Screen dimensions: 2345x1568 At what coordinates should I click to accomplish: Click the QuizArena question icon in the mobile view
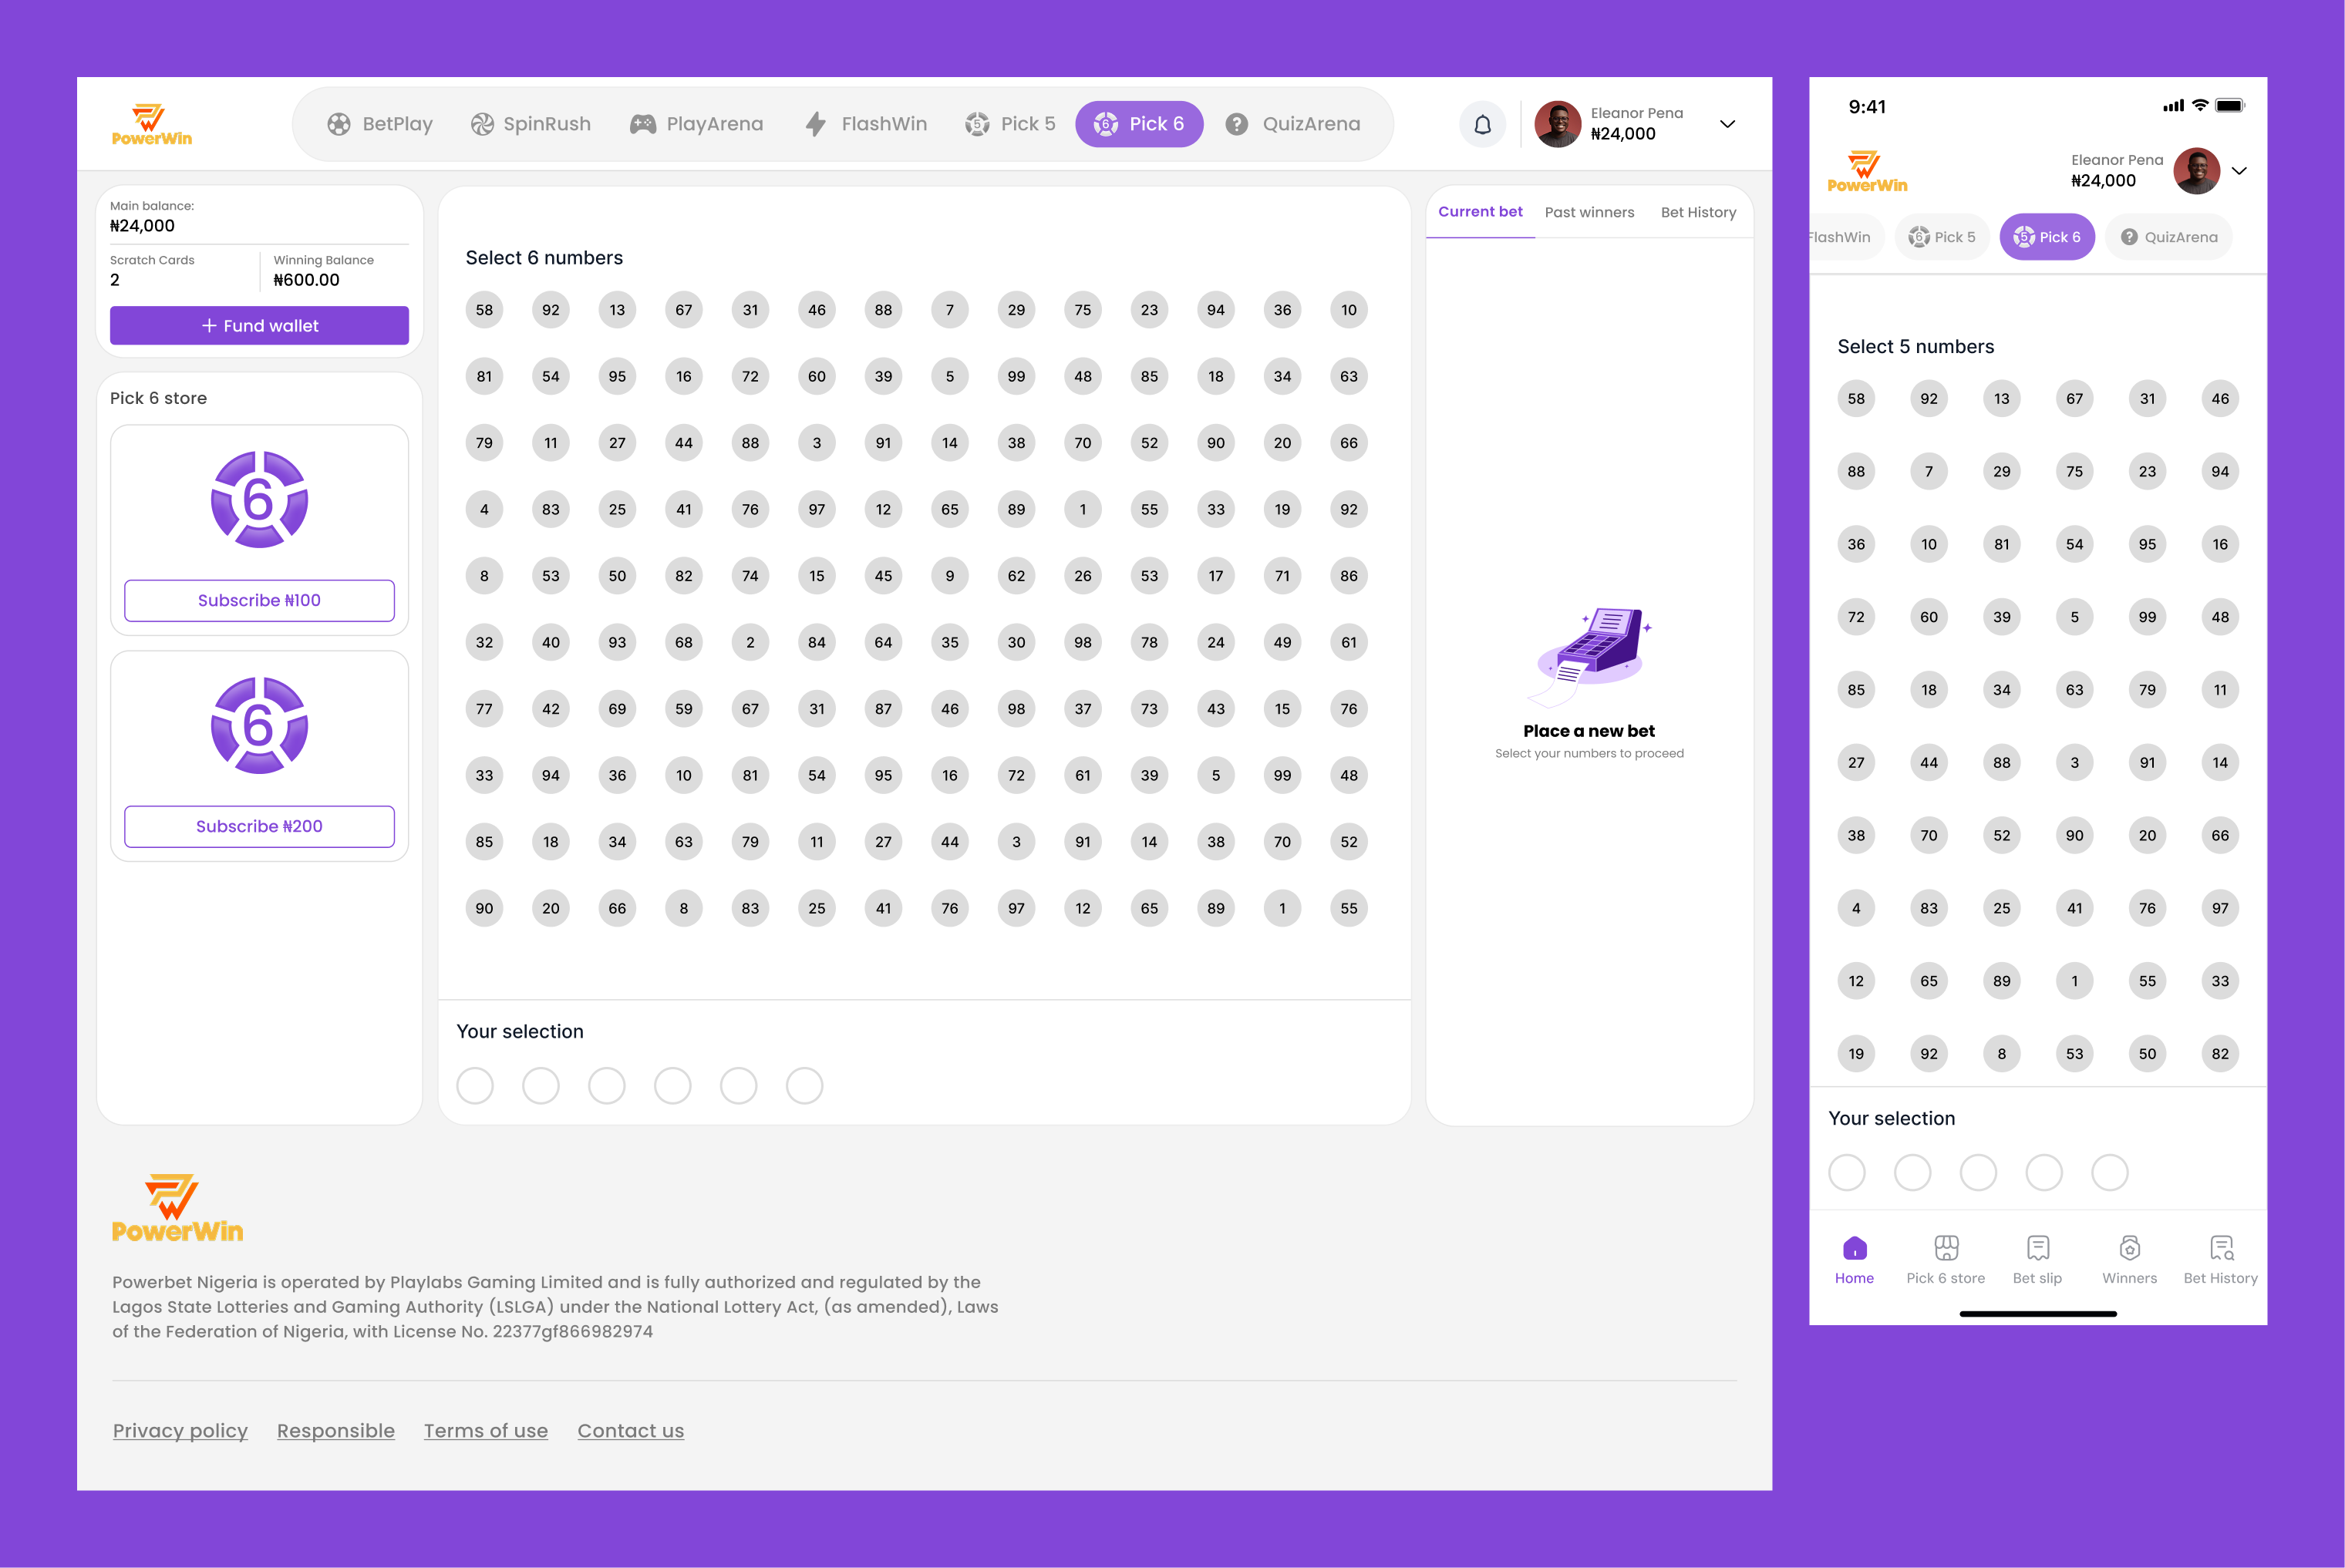(x=2129, y=237)
